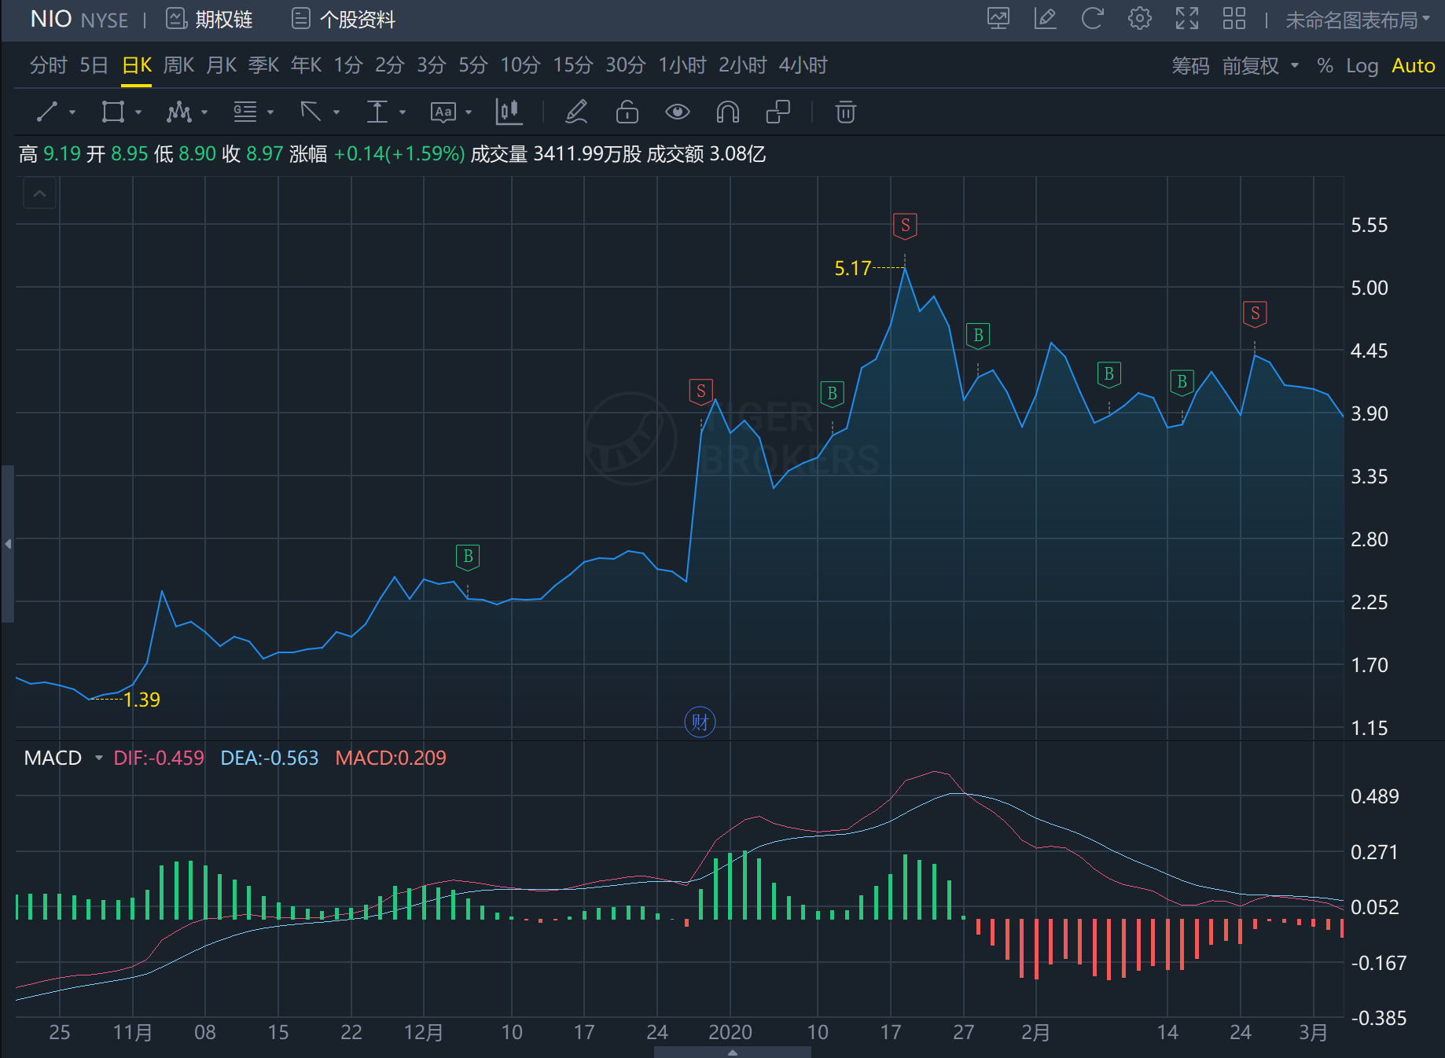This screenshot has width=1445, height=1058.
Task: Toggle drawings visibility eye icon
Action: (677, 112)
